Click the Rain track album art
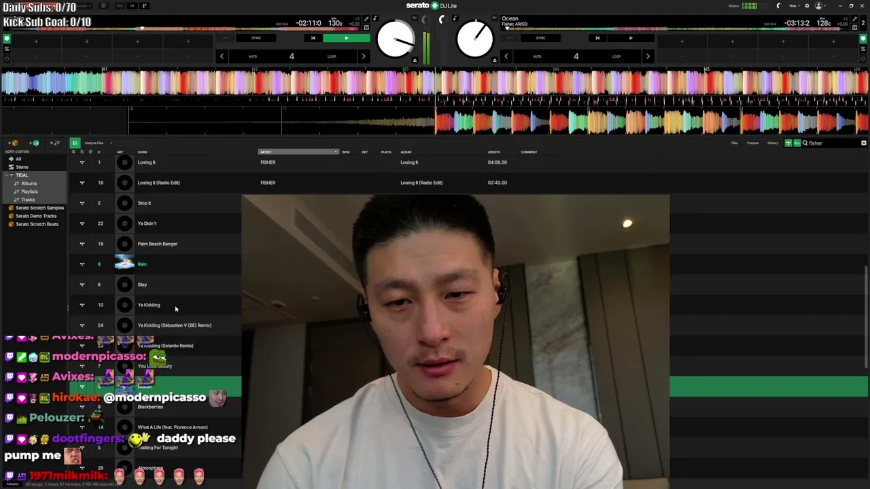The image size is (870, 489). 124,264
